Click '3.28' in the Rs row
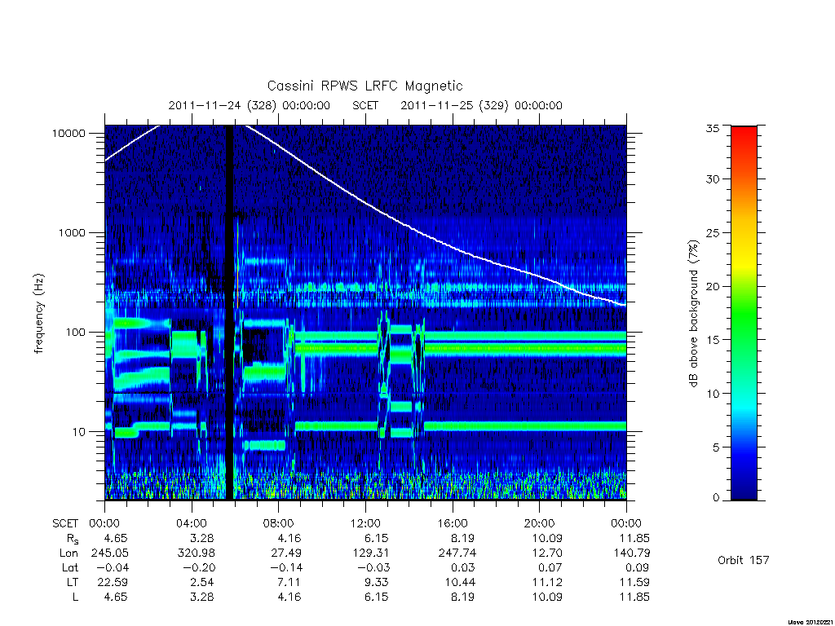Screen dimensions: 835x626 point(202,538)
